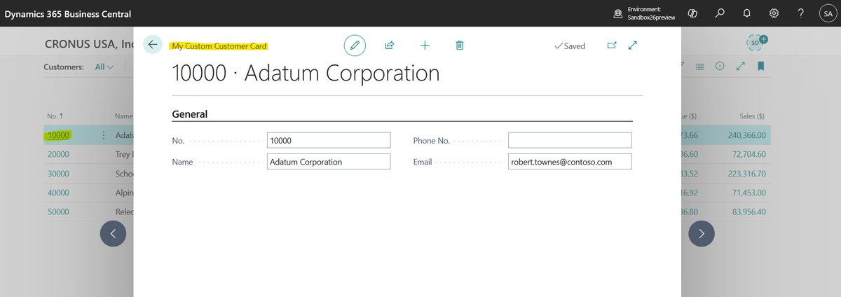Open the All views dropdown for Customers
Screen dimensions: 841x297
[x=104, y=67]
